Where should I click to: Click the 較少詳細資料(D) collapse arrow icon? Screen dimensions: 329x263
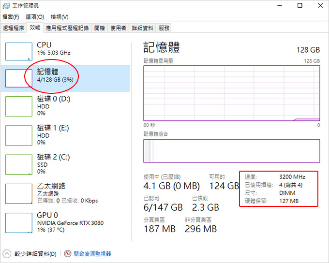7,254
